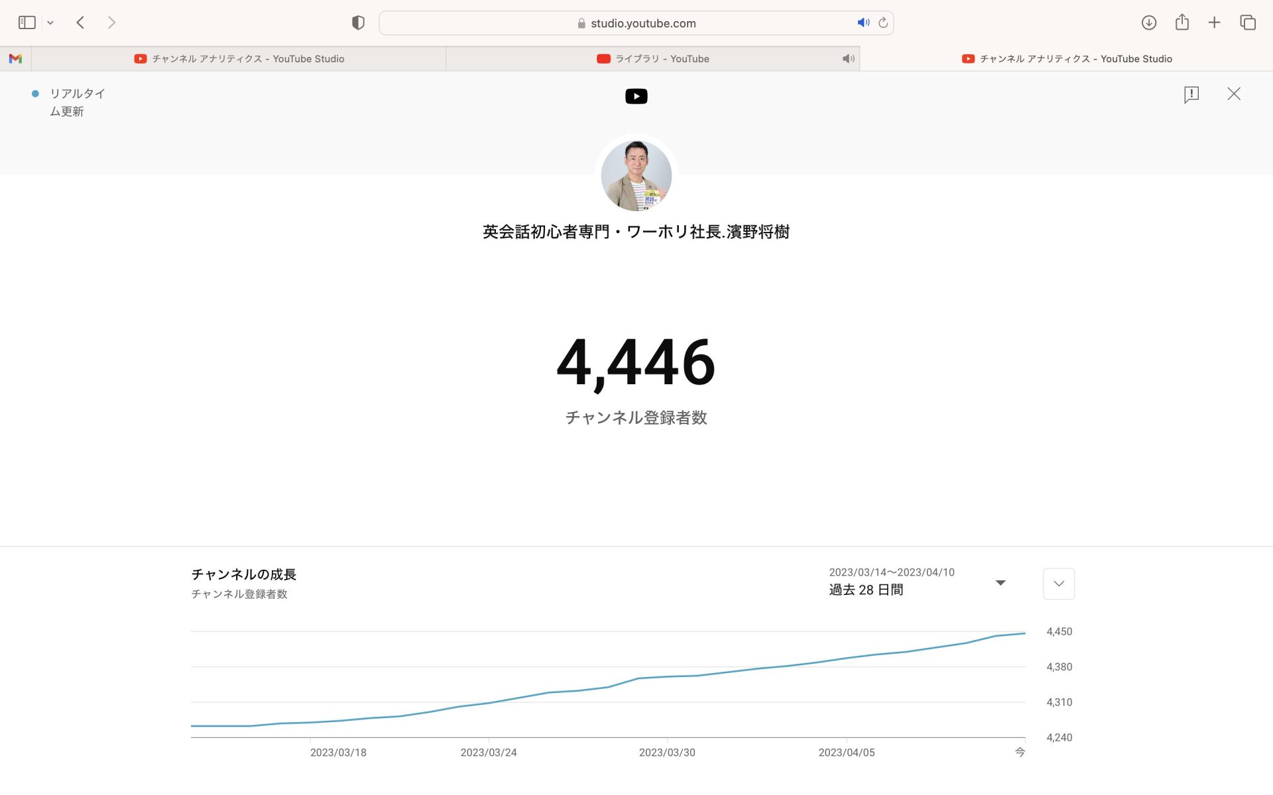Image resolution: width=1273 pixels, height=795 pixels.
Task: Close the realtime subscriber count view
Action: (x=1233, y=94)
